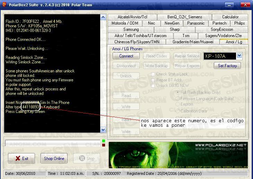Screen dimensions: 253x179
Task: Click the progress bar under the log
Action: 53,143
